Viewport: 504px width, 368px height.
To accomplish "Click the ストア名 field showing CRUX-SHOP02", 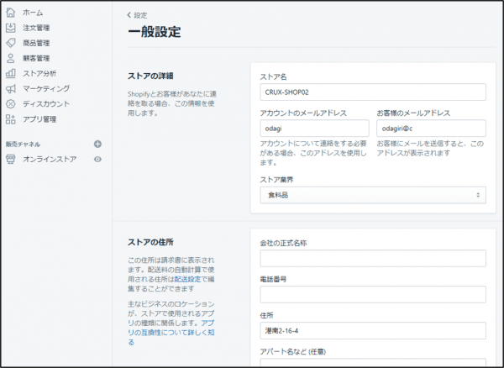I will 373,92.
